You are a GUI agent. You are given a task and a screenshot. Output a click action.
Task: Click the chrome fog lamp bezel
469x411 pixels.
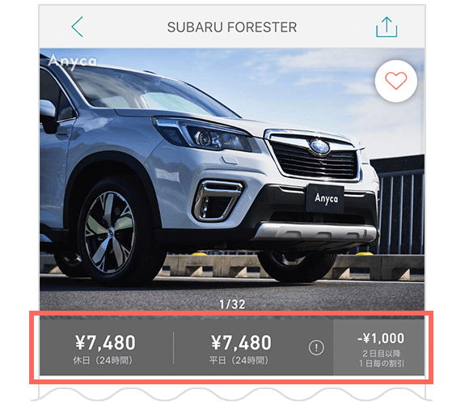[x=218, y=200]
